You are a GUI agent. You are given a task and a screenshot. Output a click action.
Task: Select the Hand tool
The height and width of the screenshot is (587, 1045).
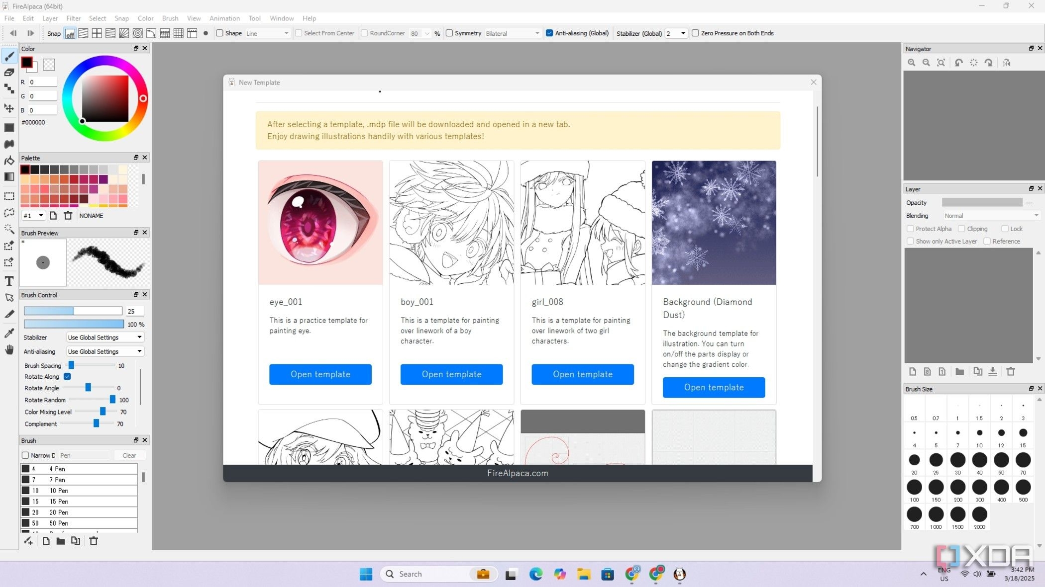pyautogui.click(x=9, y=350)
